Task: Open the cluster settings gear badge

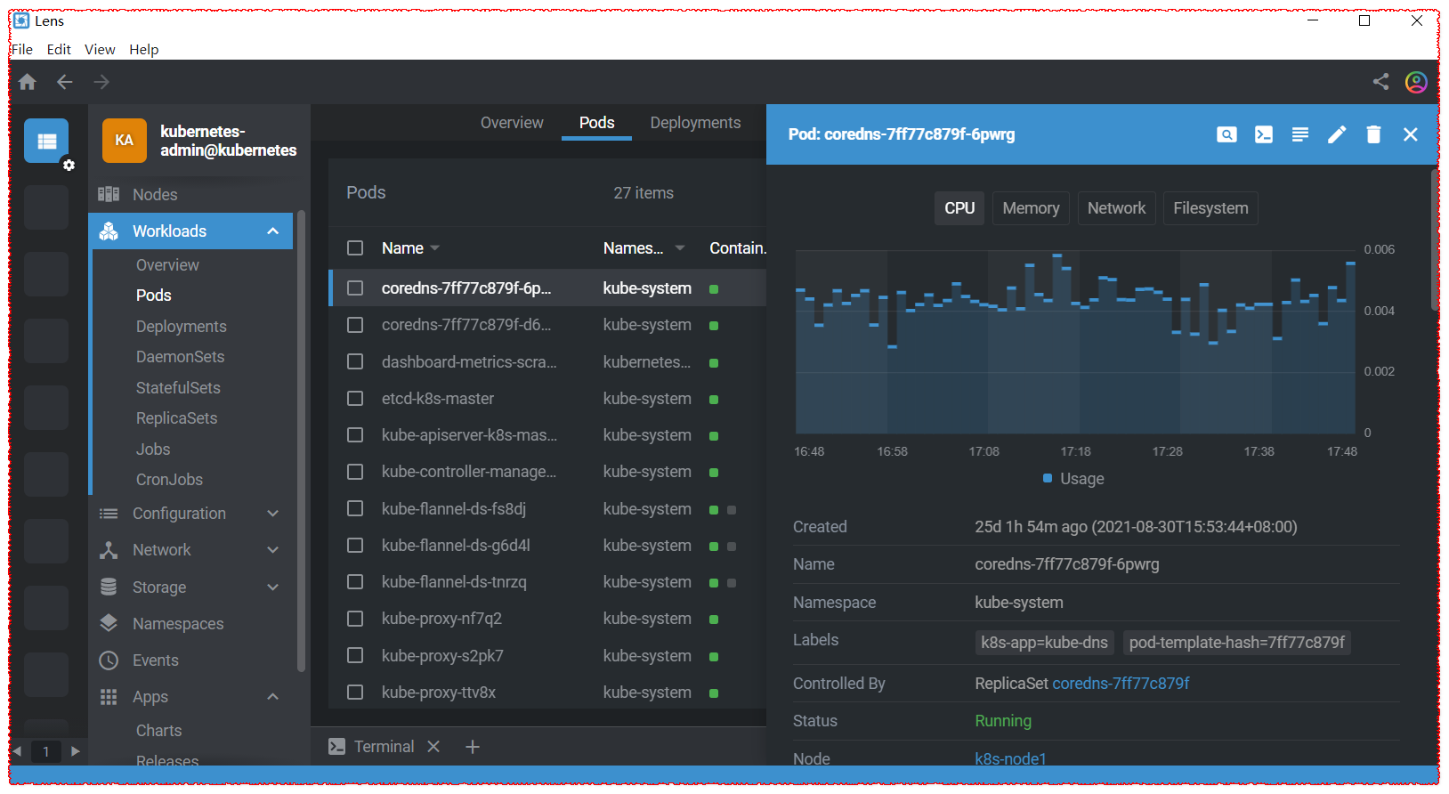Action: point(69,165)
